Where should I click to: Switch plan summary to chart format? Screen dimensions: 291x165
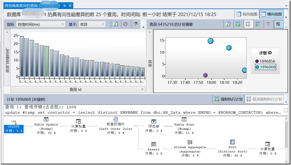pos(278,24)
